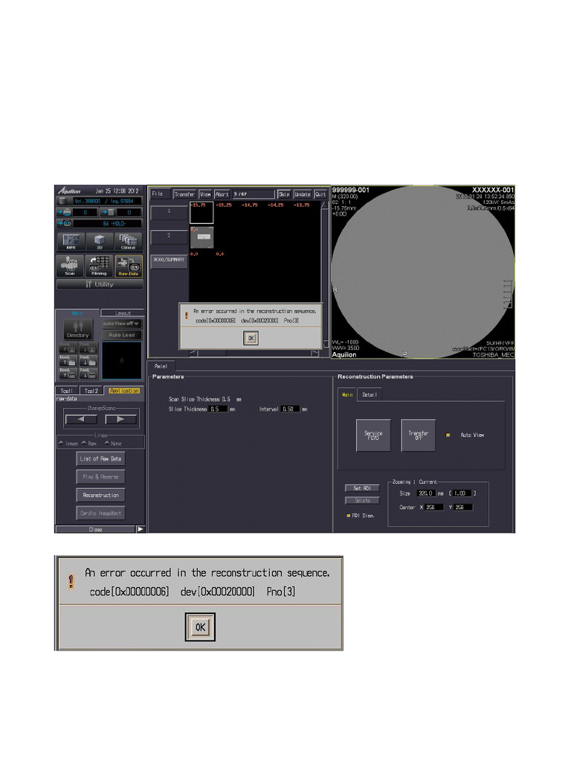Select the 9000/SUMMARY row
571x762 pixels.
point(169,261)
